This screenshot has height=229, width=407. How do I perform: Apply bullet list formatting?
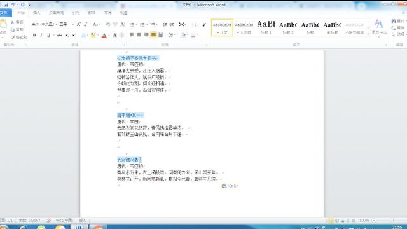[x=132, y=24]
